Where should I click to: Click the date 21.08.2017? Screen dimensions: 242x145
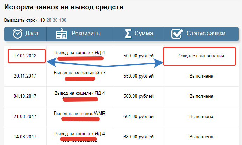25,116
